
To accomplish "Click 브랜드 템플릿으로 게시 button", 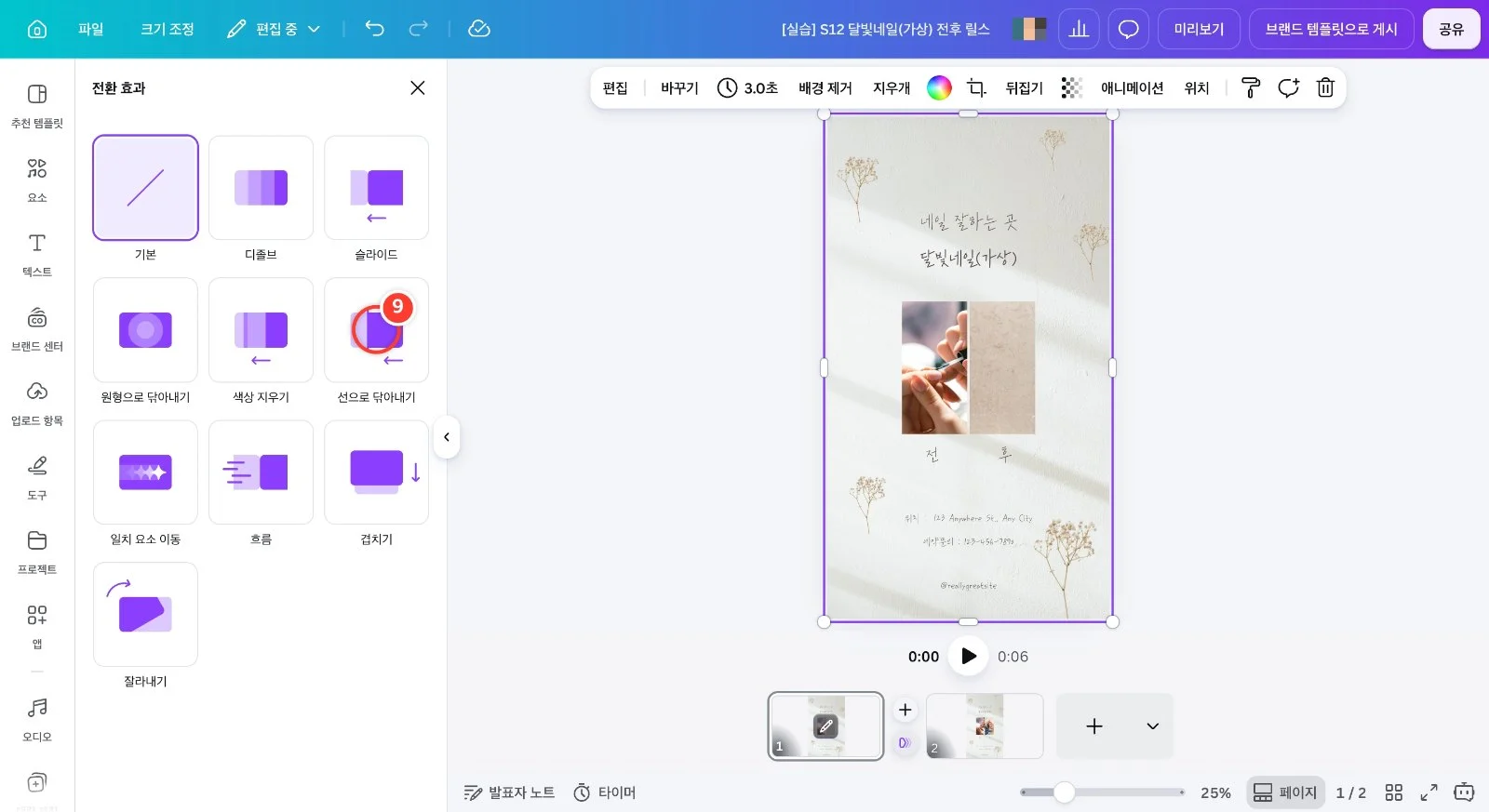I will pos(1332,29).
